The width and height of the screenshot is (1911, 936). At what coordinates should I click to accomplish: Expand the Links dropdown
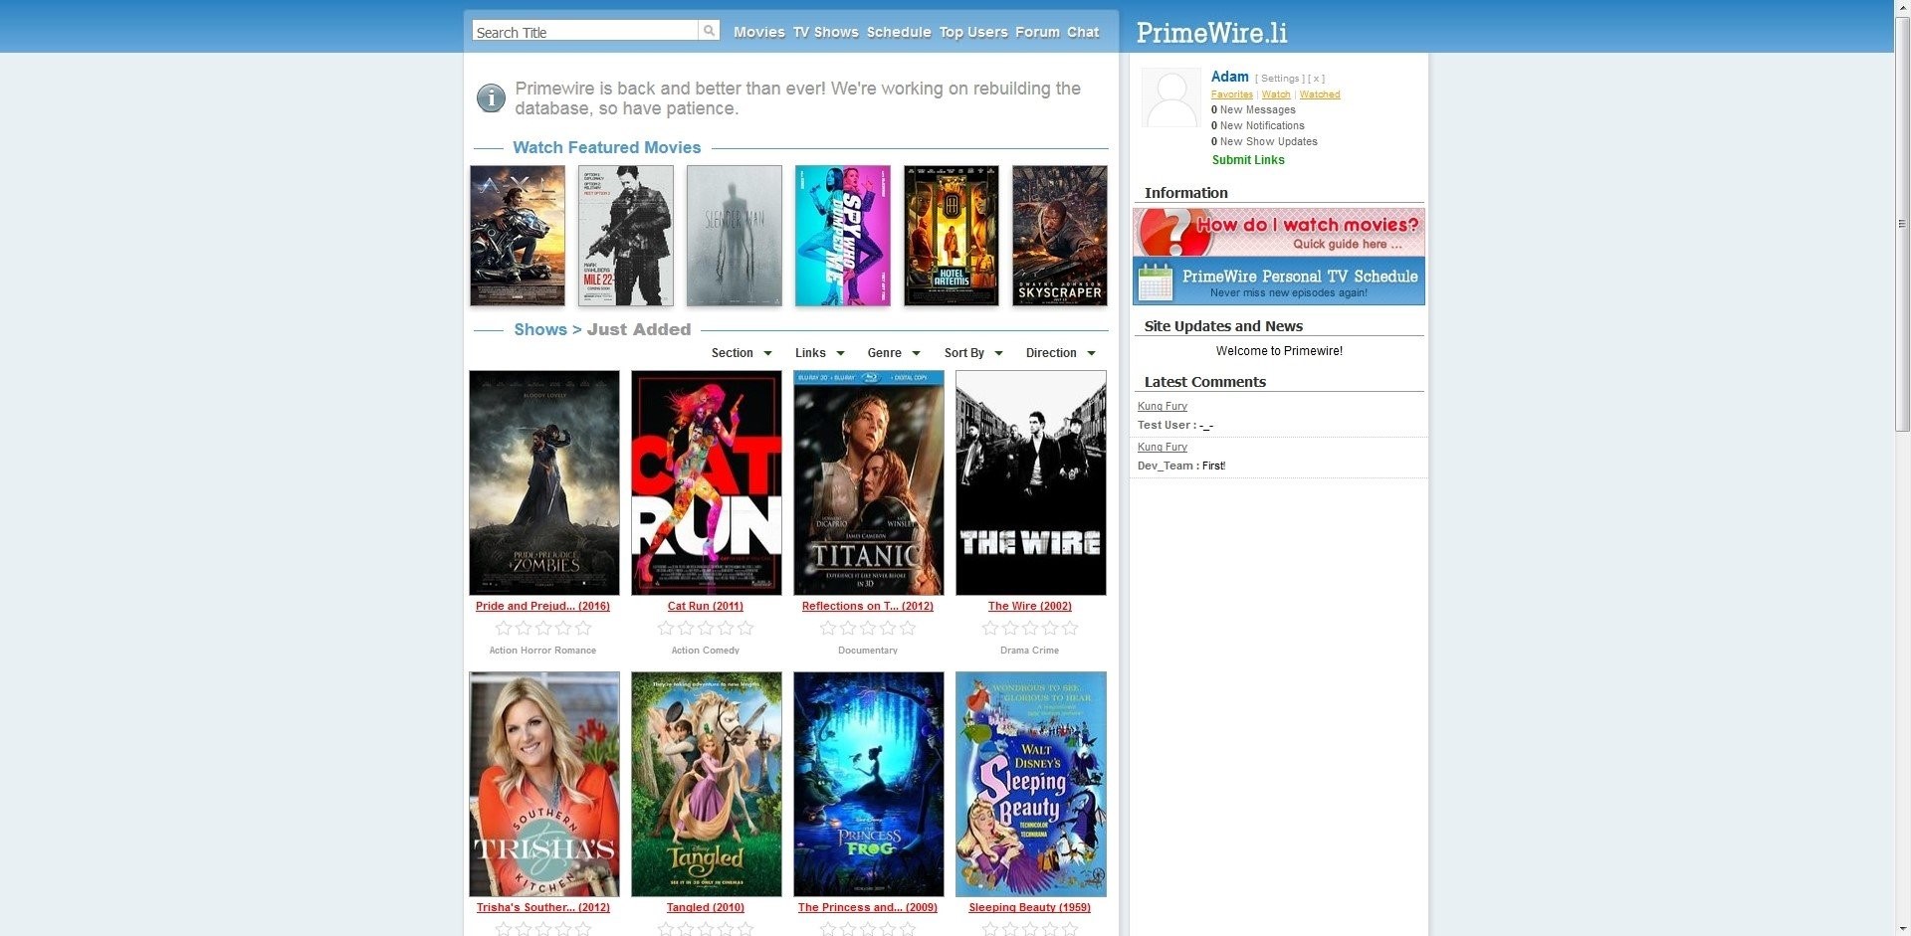819,353
